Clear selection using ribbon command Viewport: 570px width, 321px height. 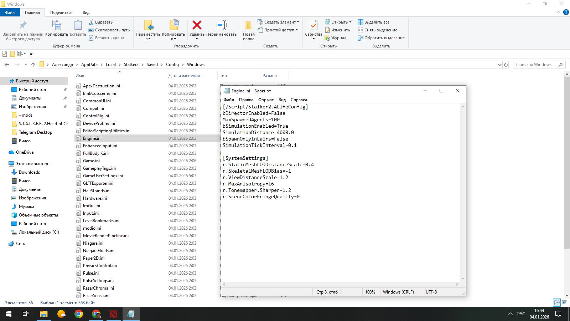click(x=378, y=30)
